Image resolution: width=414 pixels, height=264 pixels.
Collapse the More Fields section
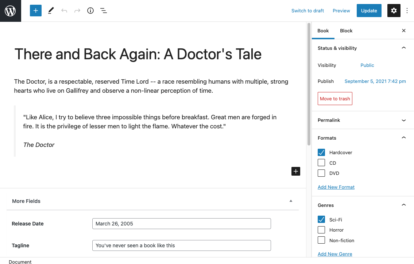click(x=291, y=200)
